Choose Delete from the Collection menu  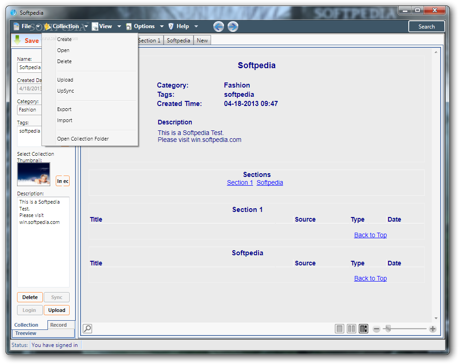(x=90, y=61)
